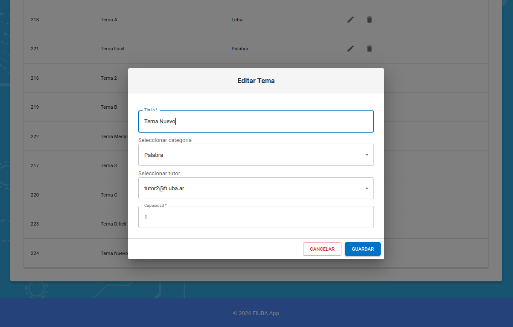Select the Tema 2 name cell

(109, 78)
